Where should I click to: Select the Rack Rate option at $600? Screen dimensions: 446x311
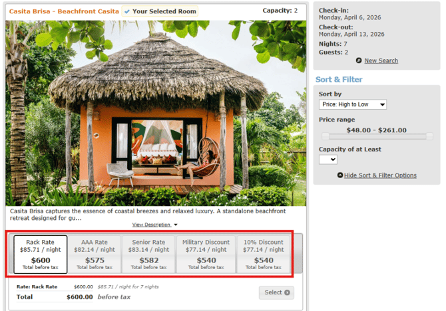pos(40,254)
